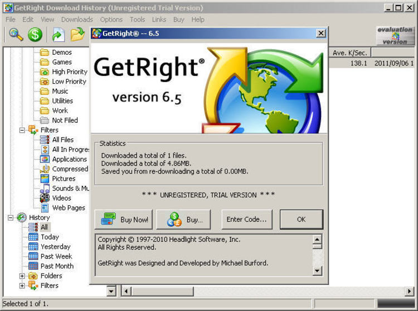The image size is (418, 311).
Task: Click the Folders label under History
Action: pyautogui.click(x=51, y=276)
